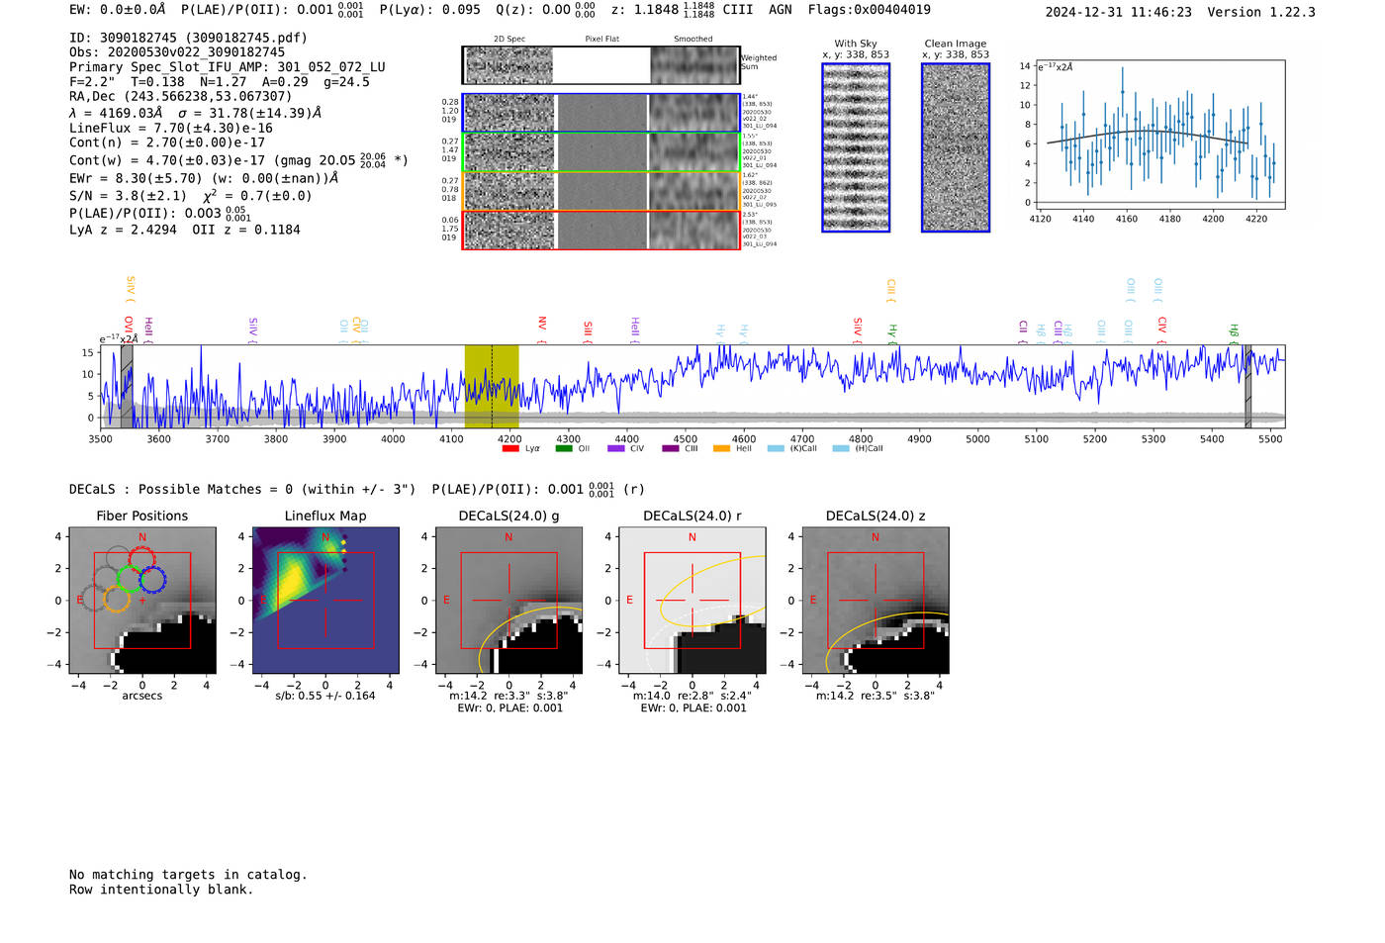
Task: Click the red SiII line marker
Action: [588, 331]
